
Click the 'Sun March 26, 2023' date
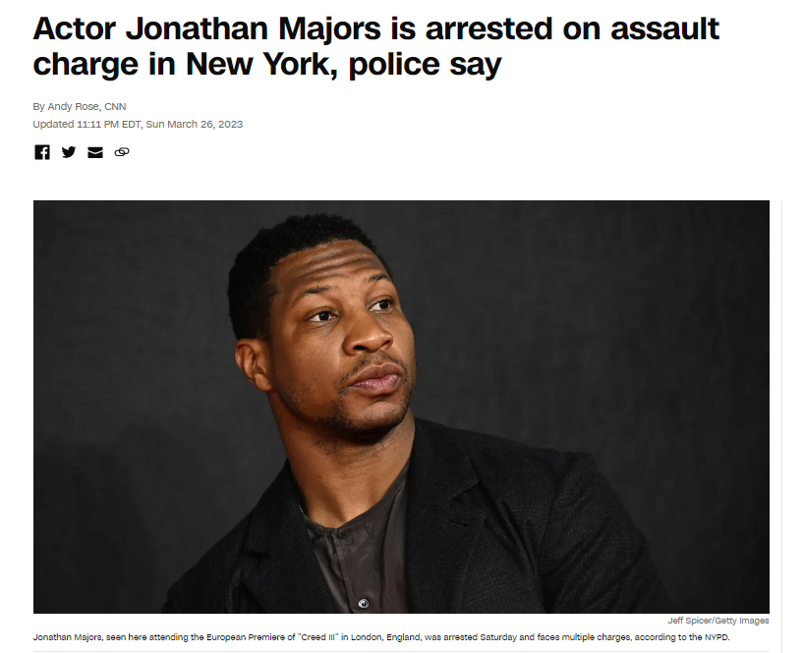click(195, 124)
